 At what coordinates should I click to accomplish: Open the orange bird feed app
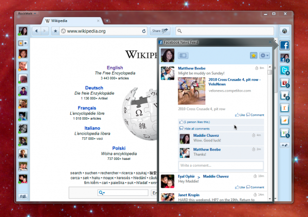click(284, 120)
